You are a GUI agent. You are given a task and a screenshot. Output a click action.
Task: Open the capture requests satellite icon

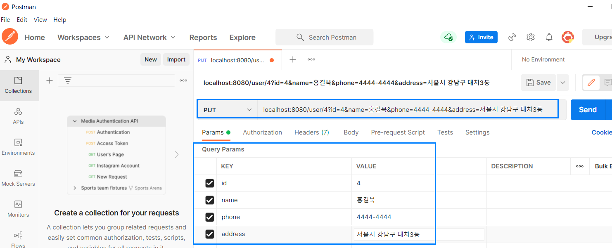pyautogui.click(x=512, y=37)
